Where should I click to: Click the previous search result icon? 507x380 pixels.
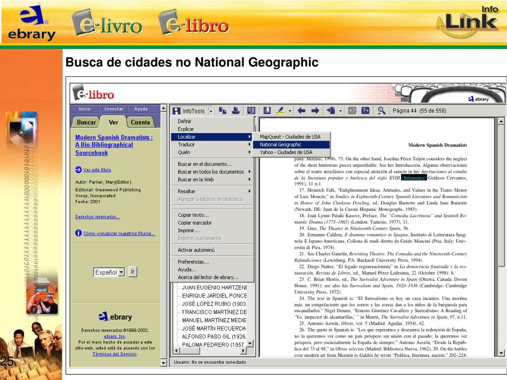tap(352, 110)
